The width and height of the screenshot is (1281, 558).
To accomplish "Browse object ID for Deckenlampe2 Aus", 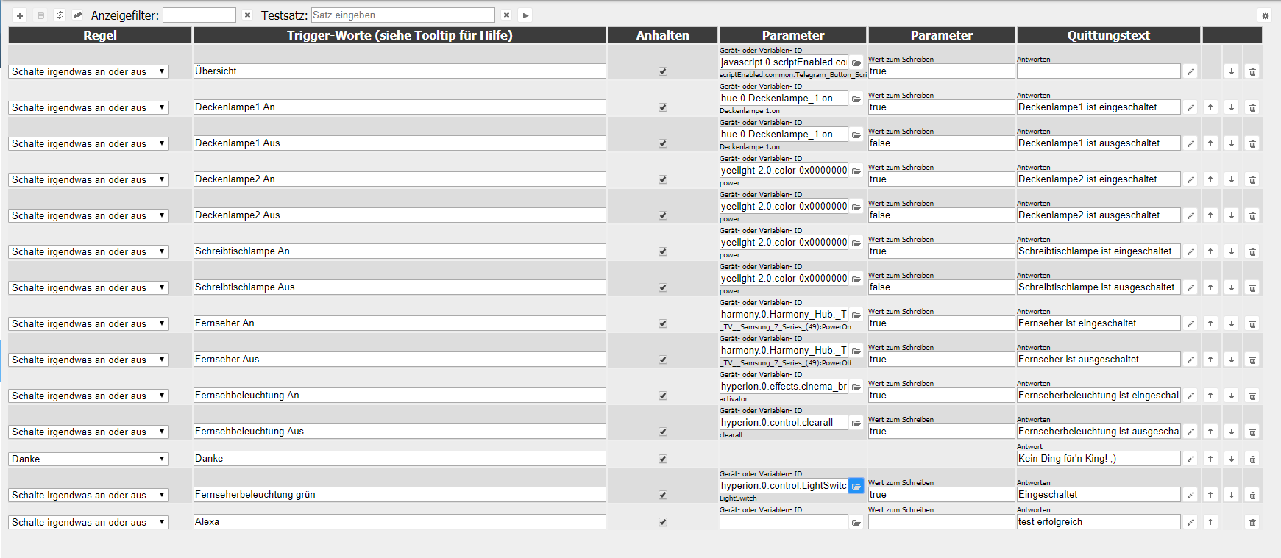I will [x=856, y=207].
